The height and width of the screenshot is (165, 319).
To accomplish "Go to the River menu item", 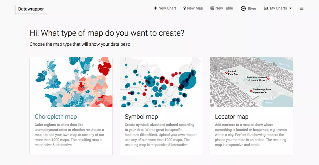I will (x=249, y=8).
